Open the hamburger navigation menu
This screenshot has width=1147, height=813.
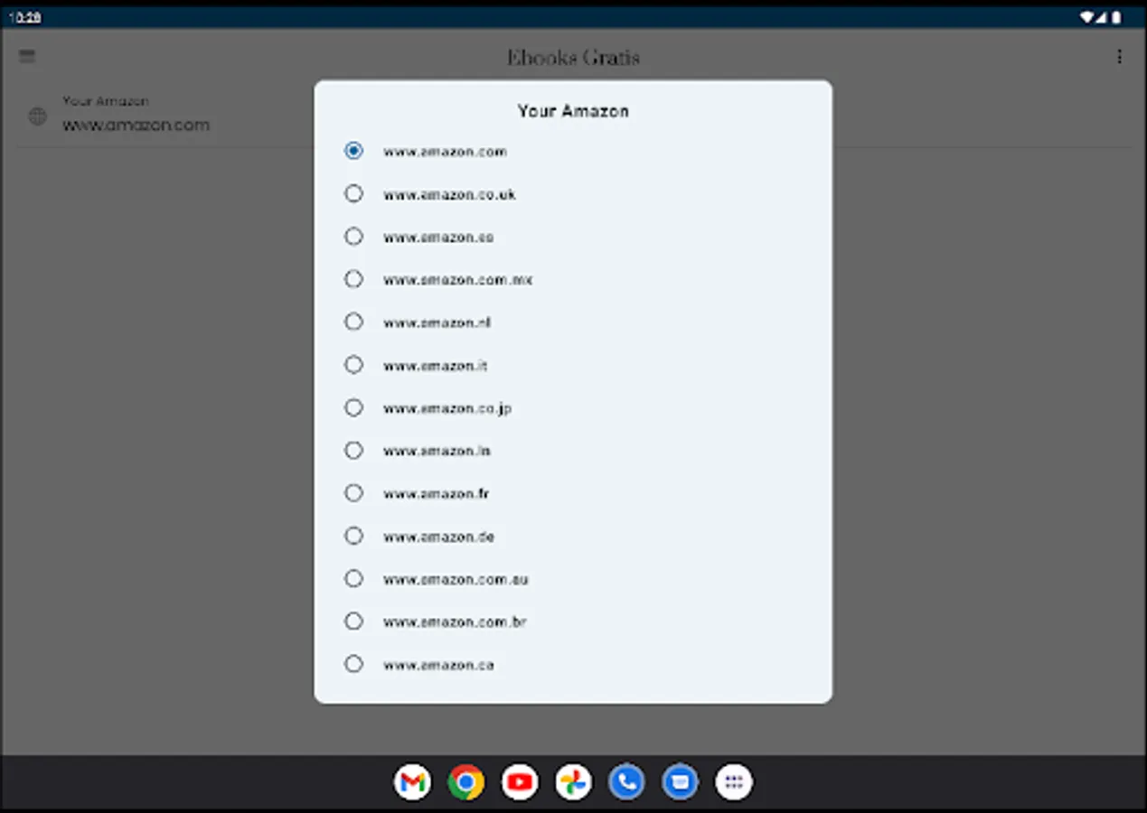[x=27, y=57]
